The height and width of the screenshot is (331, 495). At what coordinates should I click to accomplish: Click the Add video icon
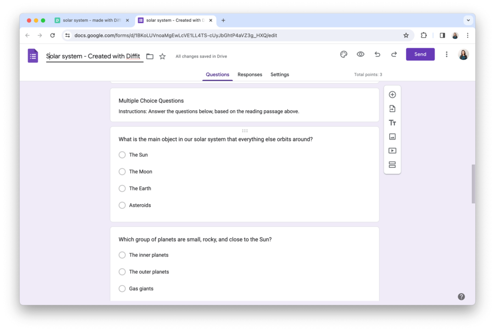click(x=392, y=150)
